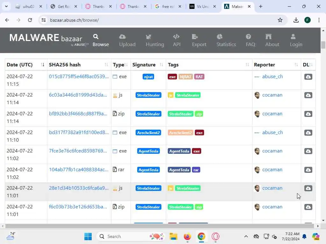Click the vertical page scrollbar thumb
This screenshot has height=244, width=326.
(x=323, y=45)
